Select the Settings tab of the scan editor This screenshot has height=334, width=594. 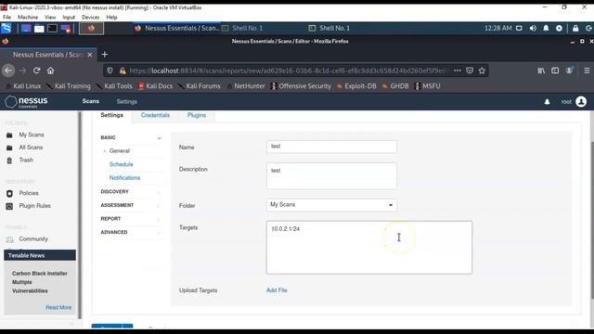click(111, 115)
